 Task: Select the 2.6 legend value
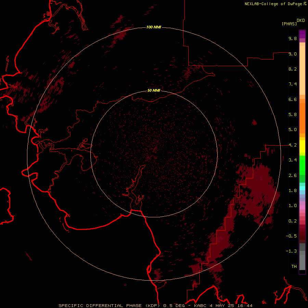pyautogui.click(x=293, y=176)
